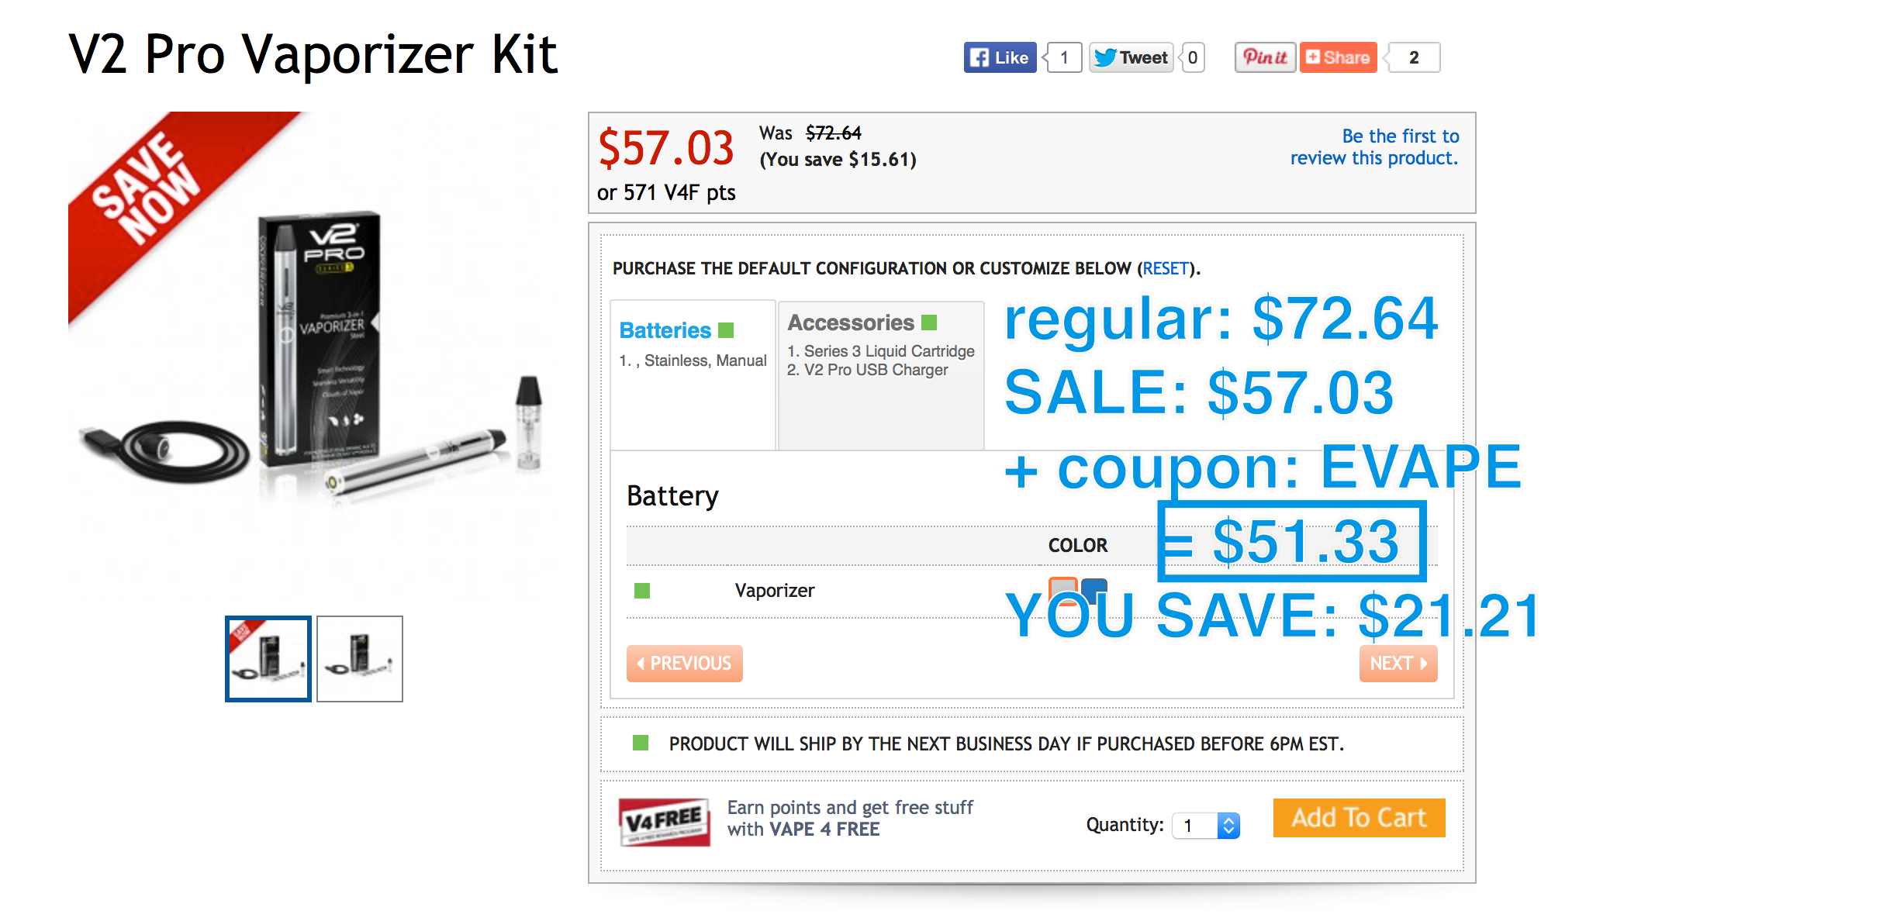Open the V4FREE rewards logo
Viewport: 1883px width, 921px height.
[665, 822]
